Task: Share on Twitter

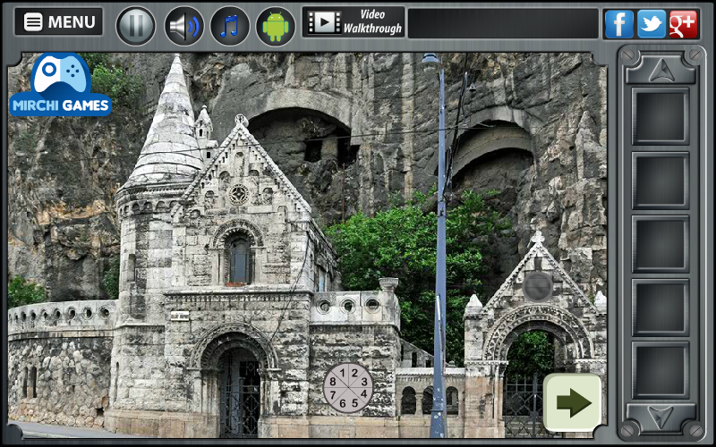Action: (x=651, y=24)
